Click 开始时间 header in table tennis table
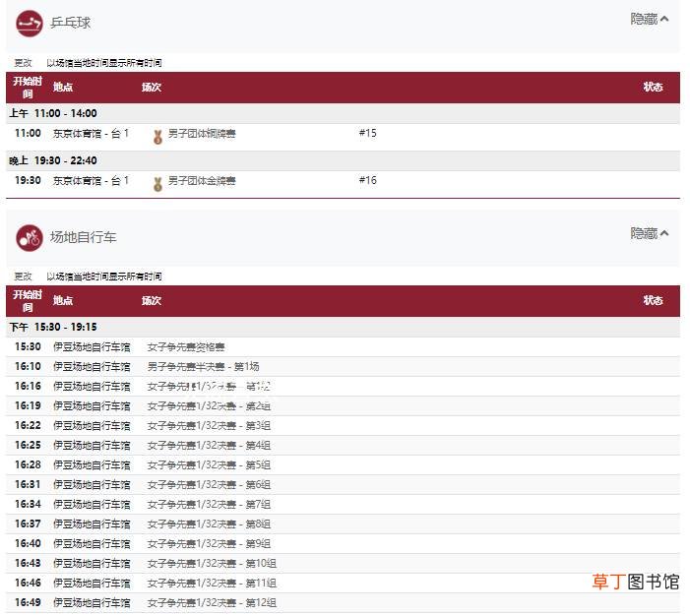690x616 pixels. pyautogui.click(x=28, y=88)
